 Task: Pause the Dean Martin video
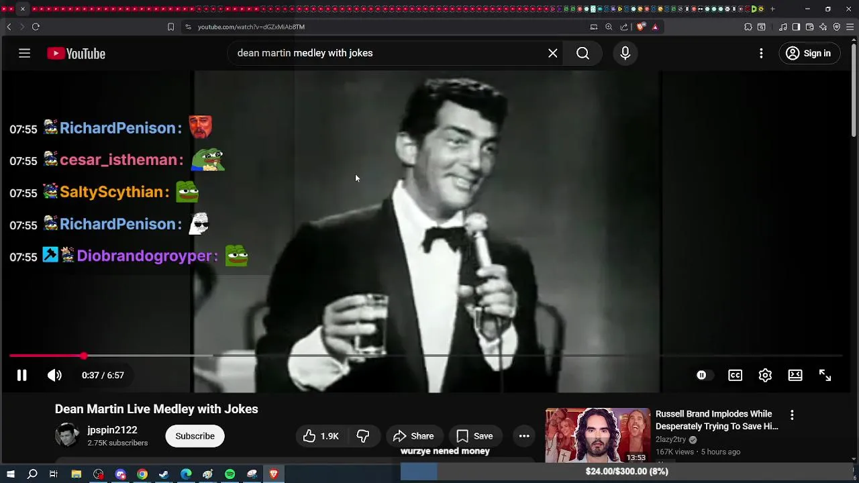click(x=21, y=375)
